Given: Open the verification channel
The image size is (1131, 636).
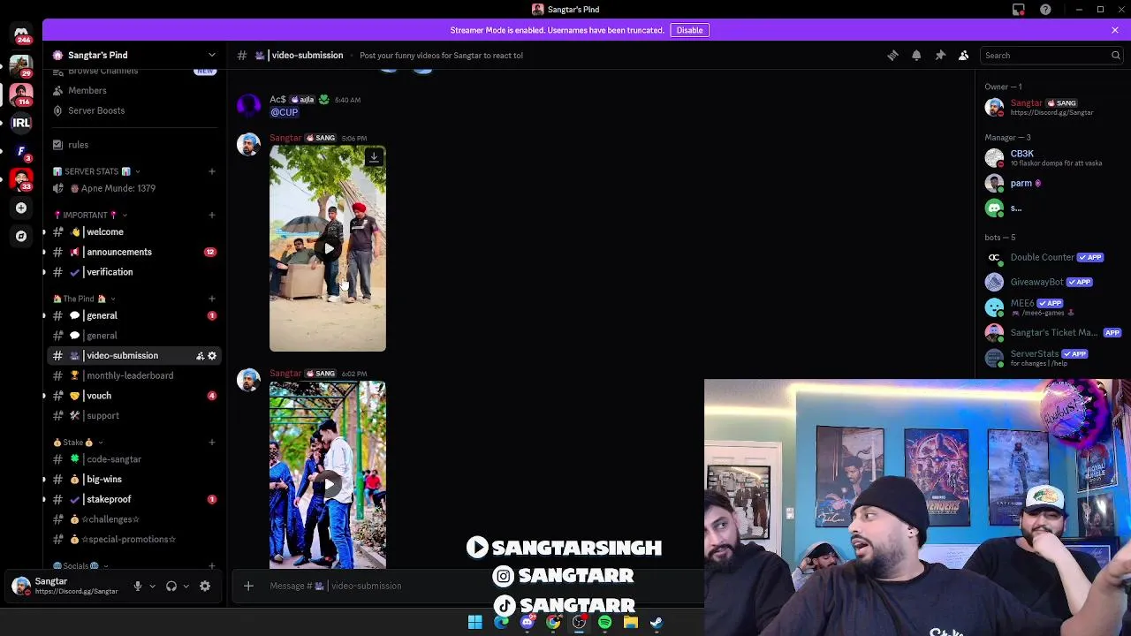Looking at the screenshot, I should coord(133,272).
